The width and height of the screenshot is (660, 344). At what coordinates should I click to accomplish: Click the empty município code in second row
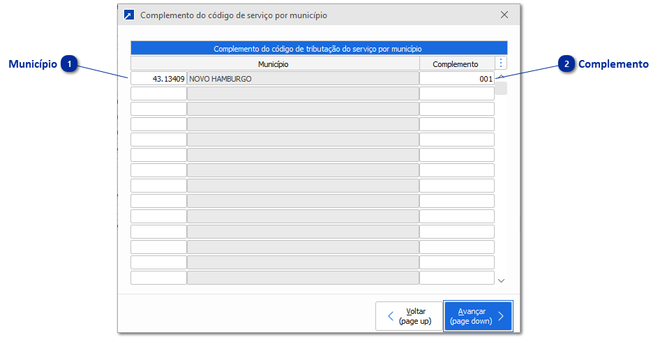(158, 94)
